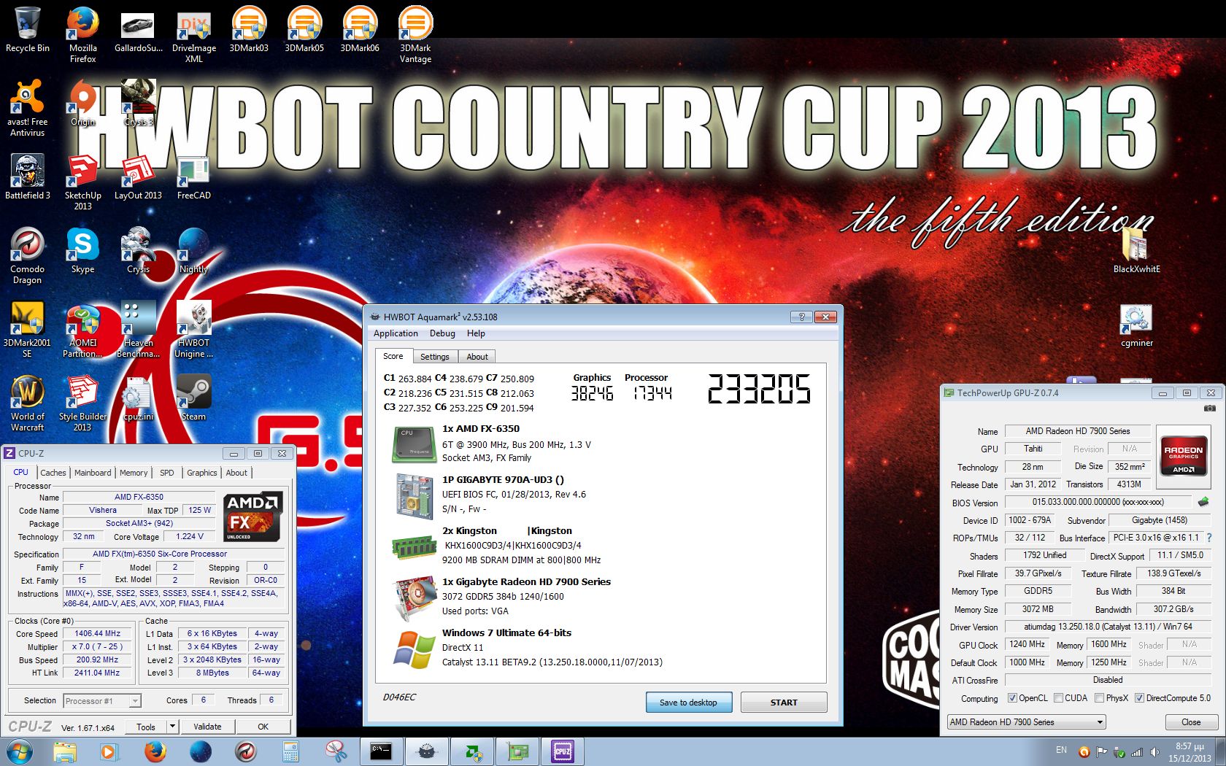Click the GPU-Z screenshot camera icon

(1209, 409)
